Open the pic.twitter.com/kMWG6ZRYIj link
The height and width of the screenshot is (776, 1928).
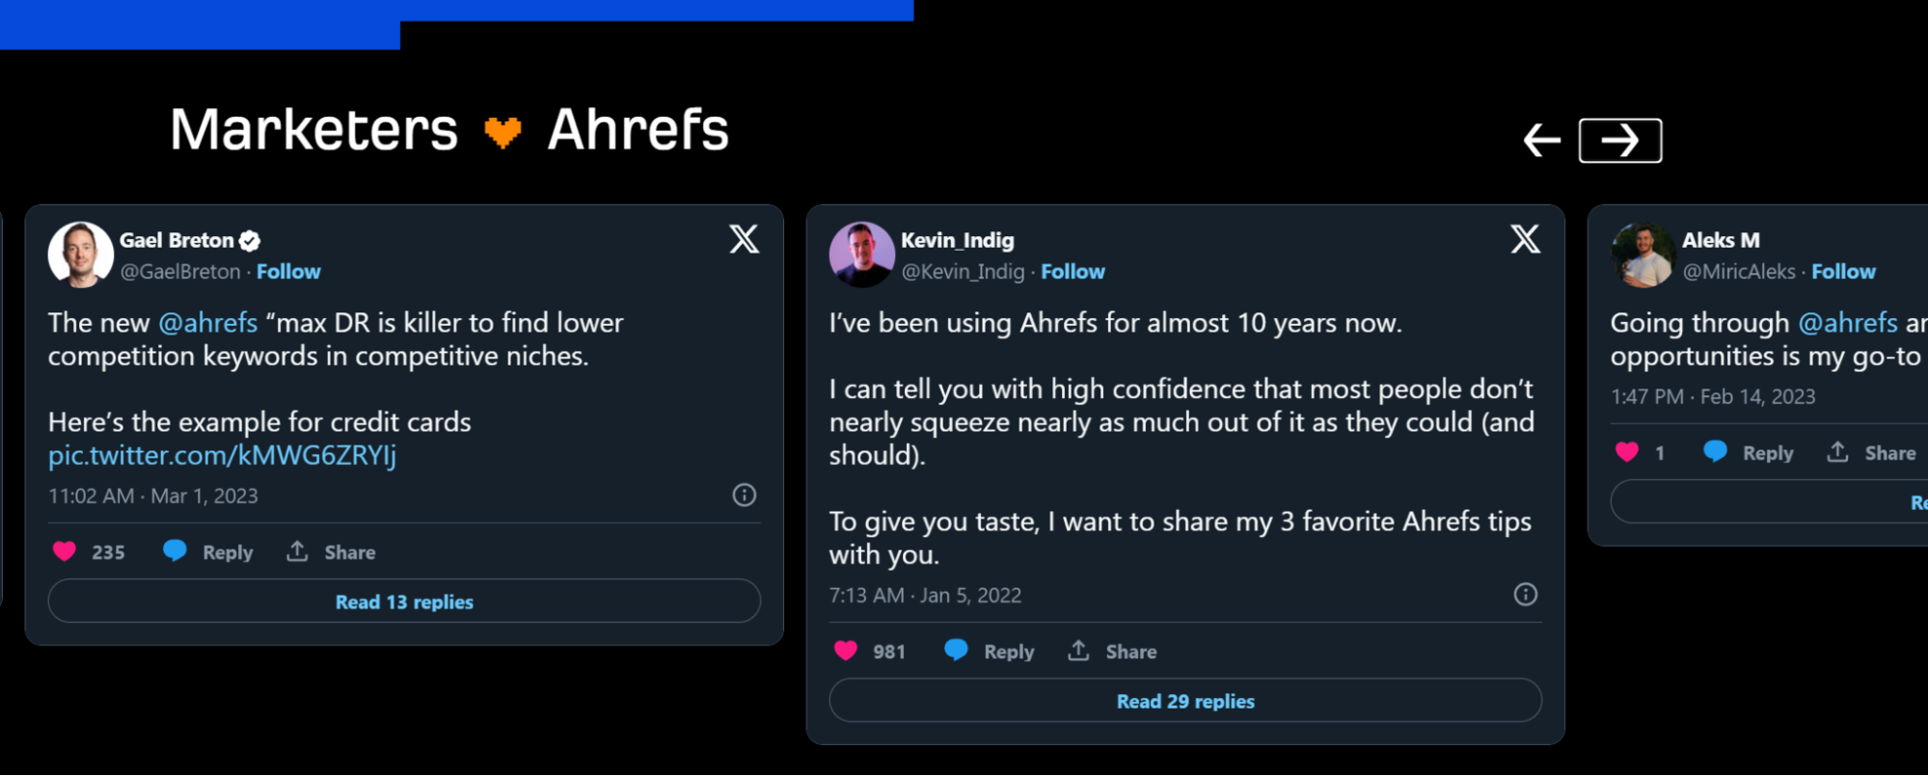coord(222,455)
